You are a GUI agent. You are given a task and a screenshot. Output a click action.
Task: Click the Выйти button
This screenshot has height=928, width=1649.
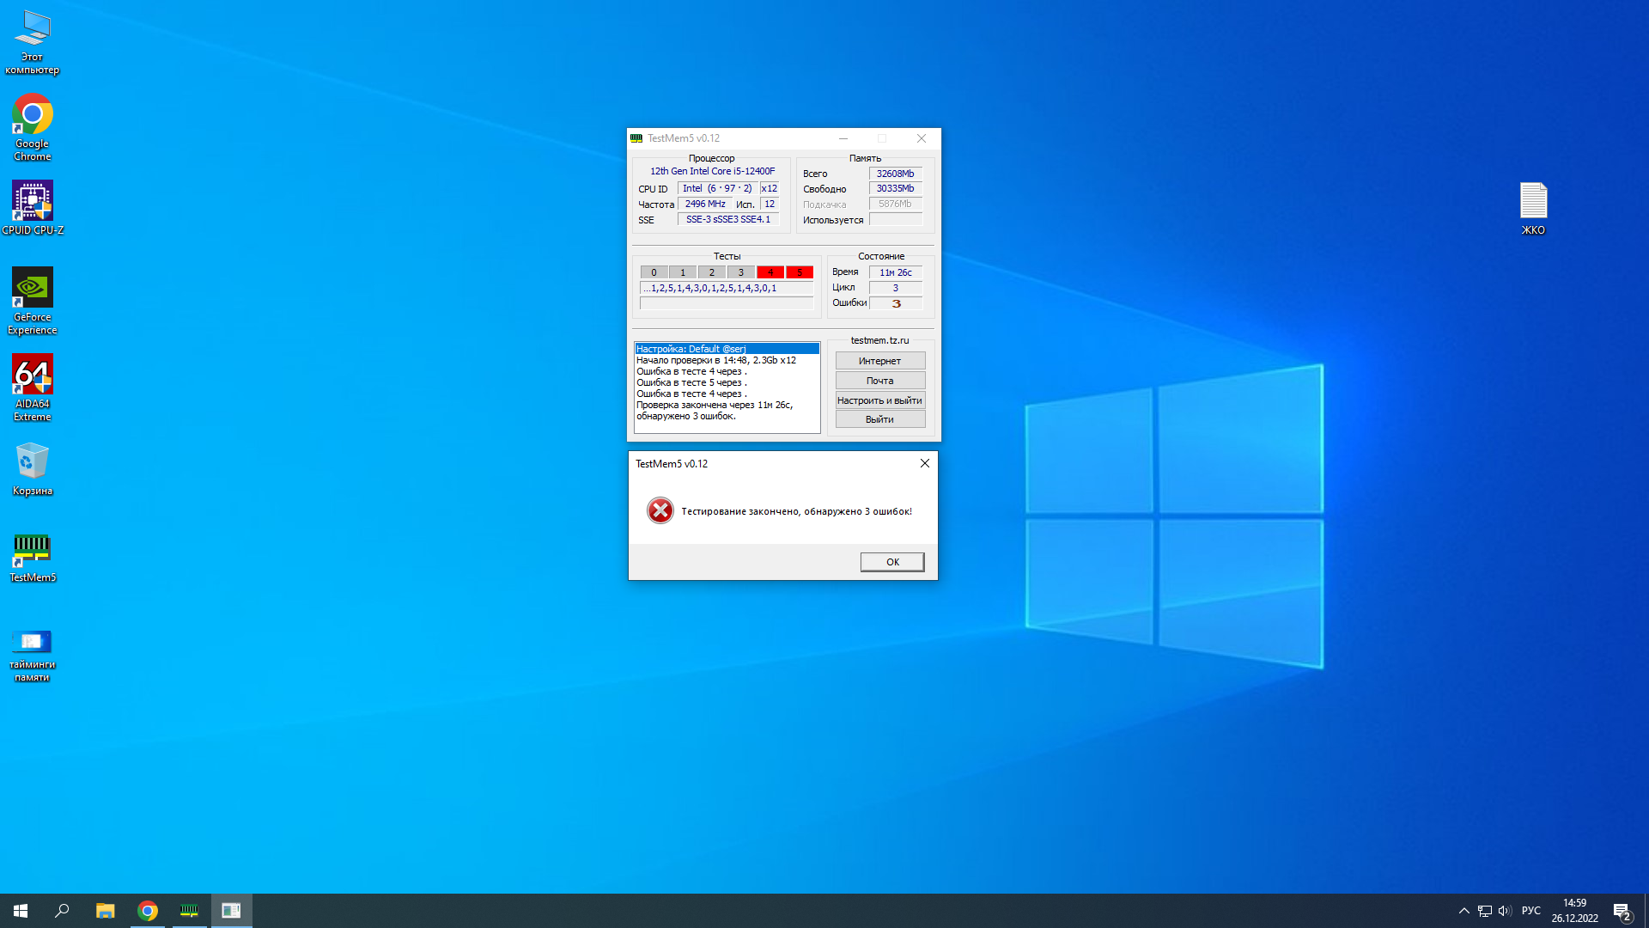pyautogui.click(x=879, y=419)
